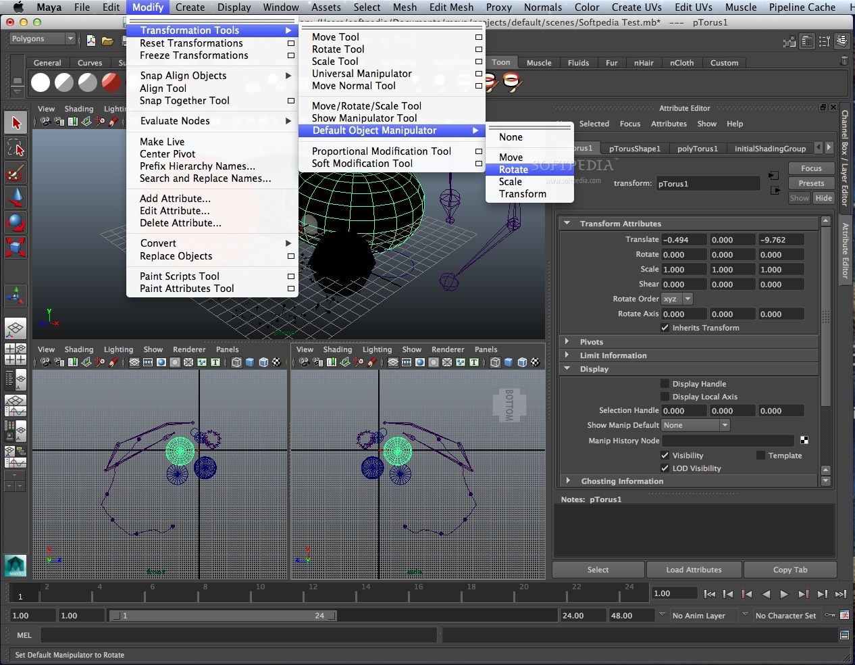Click the Load Attributes button
This screenshot has height=665, width=855.
click(694, 570)
